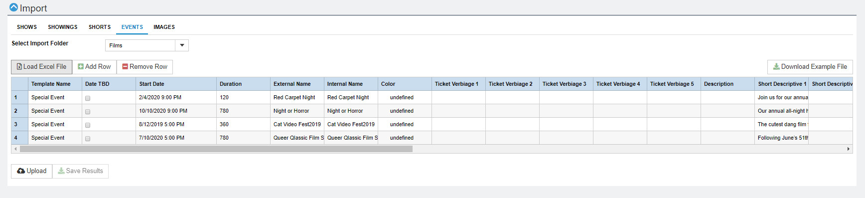Click Internal Name cell Cat Video Fest2019
The image size is (865, 198).
pyautogui.click(x=351, y=124)
